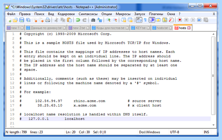Start macro recording with red dot
The width and height of the screenshot is (222, 140).
[x=180, y=20]
